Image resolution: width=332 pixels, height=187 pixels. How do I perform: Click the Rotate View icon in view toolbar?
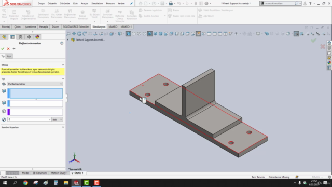pyautogui.click(x=79, y=33)
